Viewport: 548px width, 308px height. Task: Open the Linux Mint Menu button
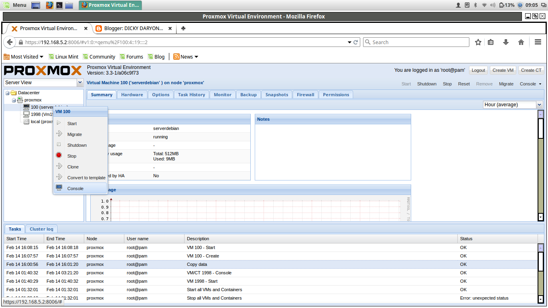14,5
